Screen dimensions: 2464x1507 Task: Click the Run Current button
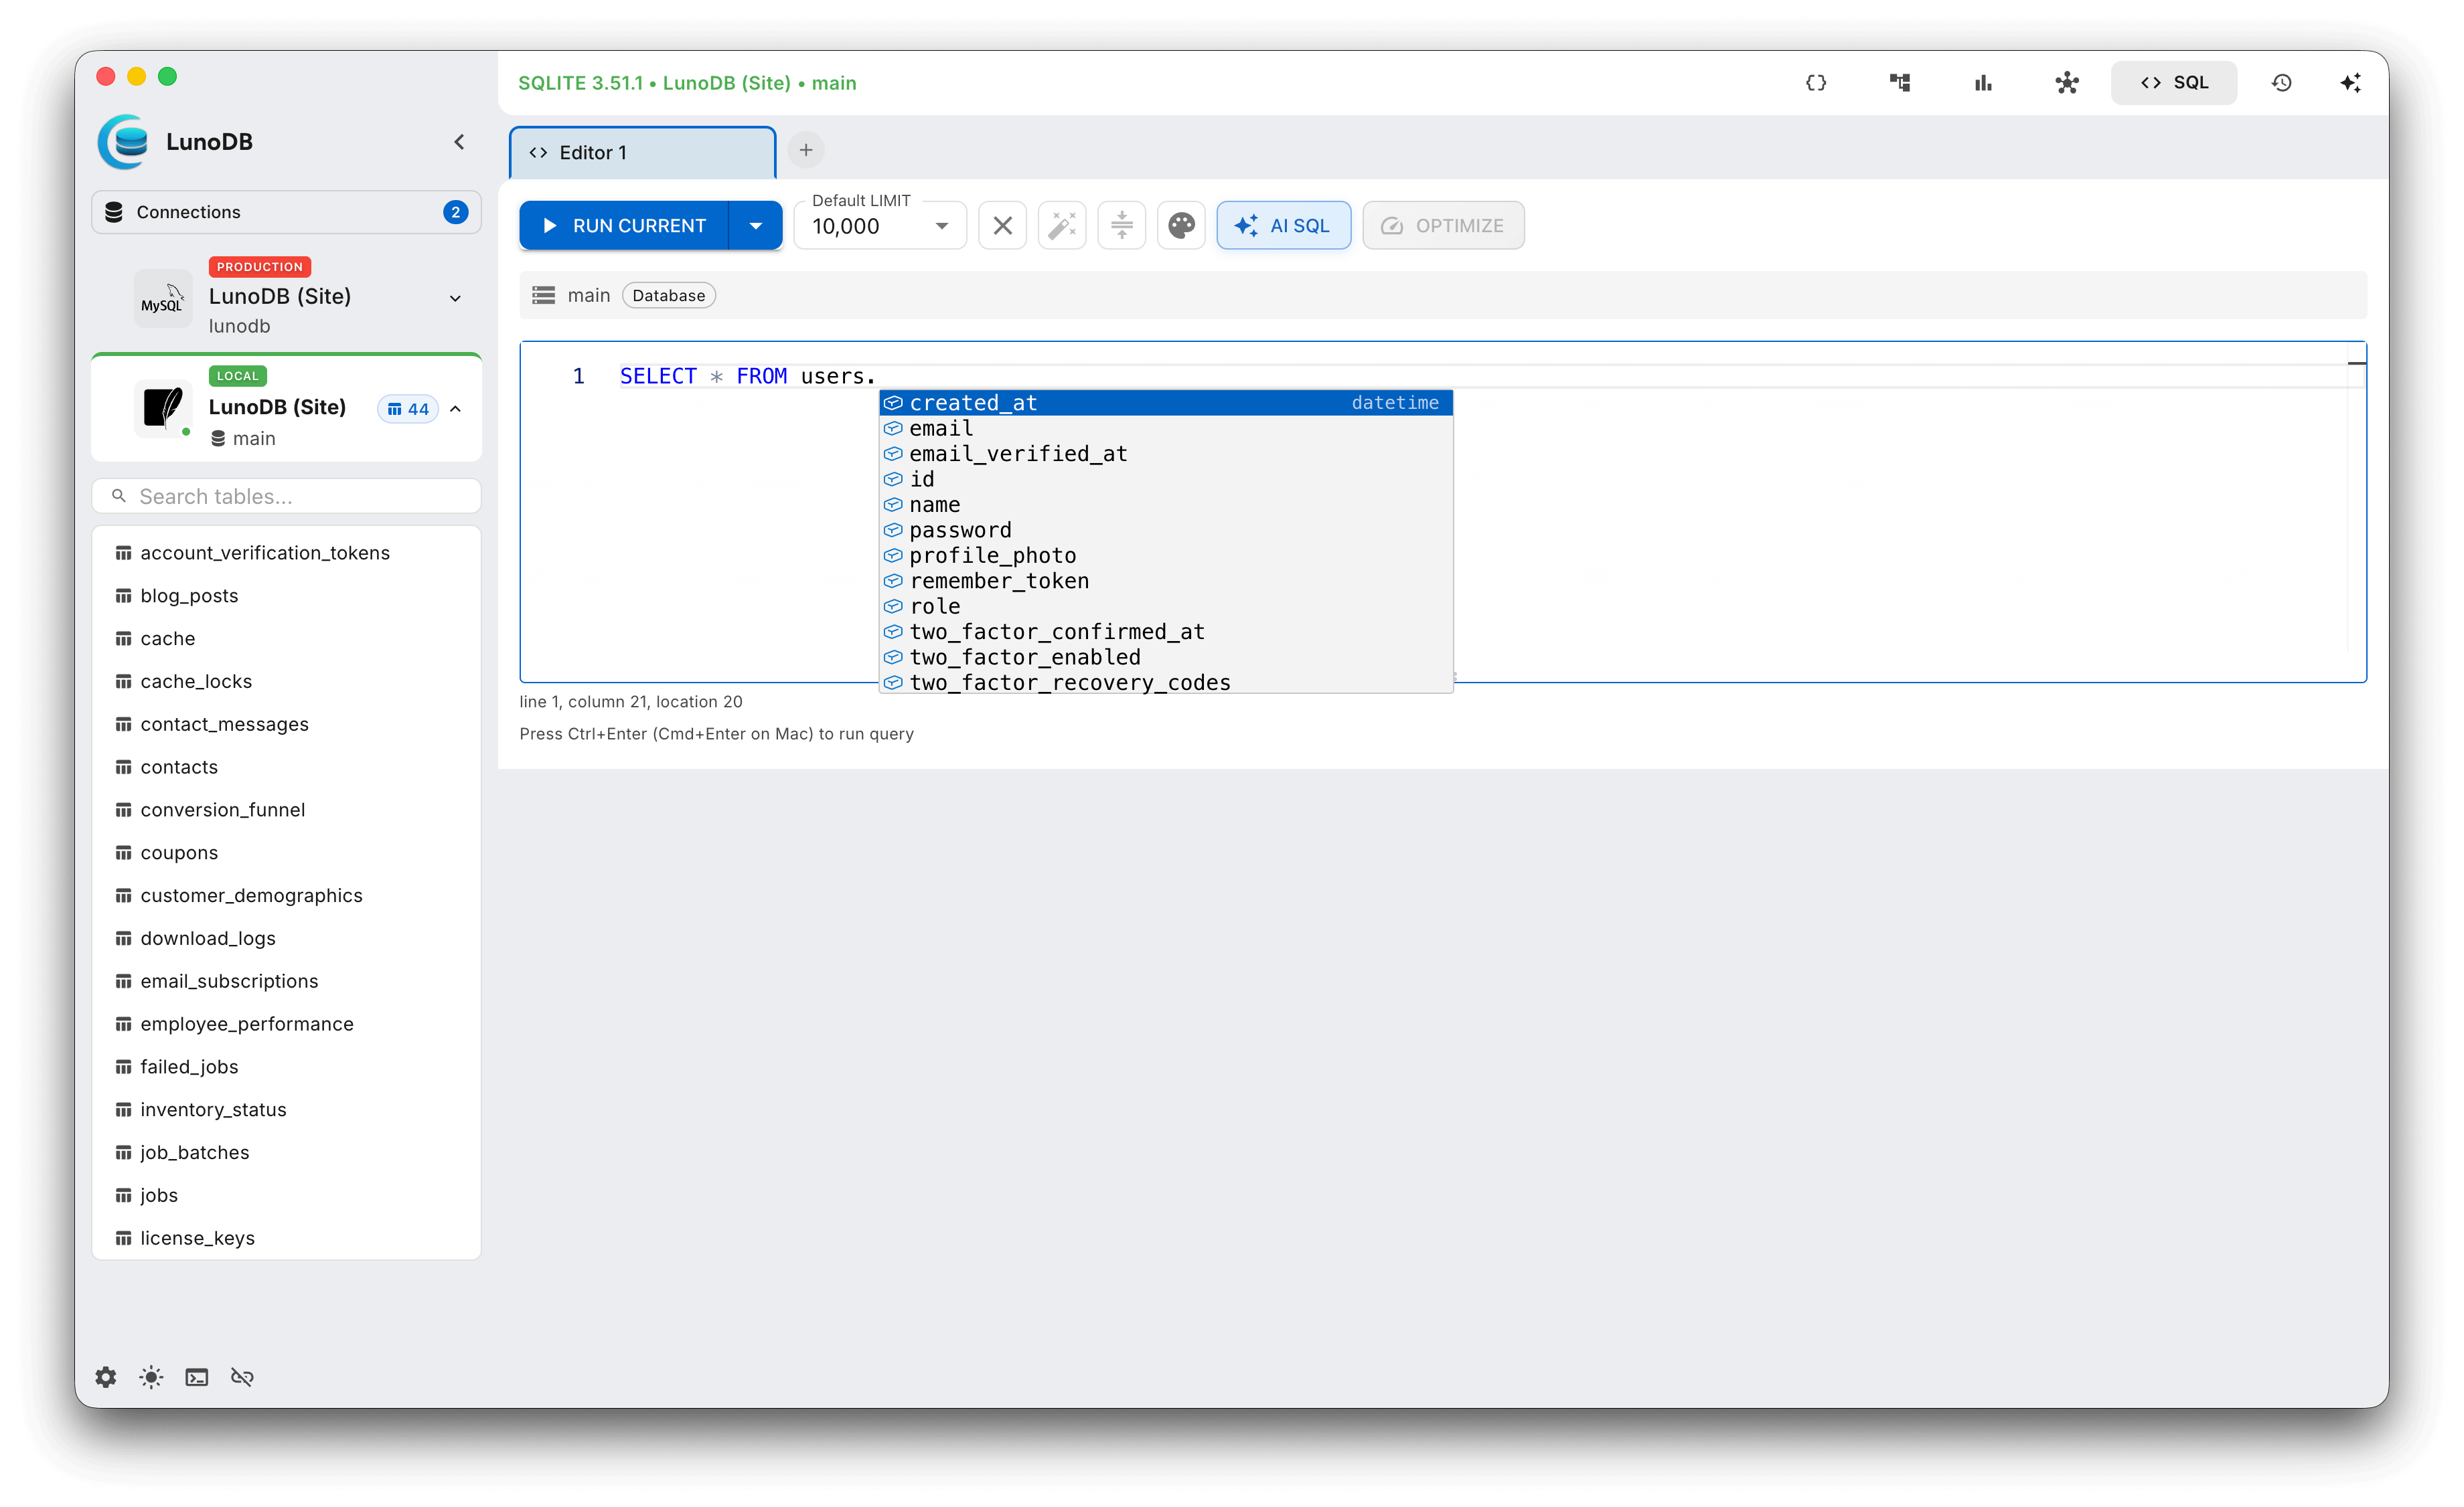coord(625,226)
